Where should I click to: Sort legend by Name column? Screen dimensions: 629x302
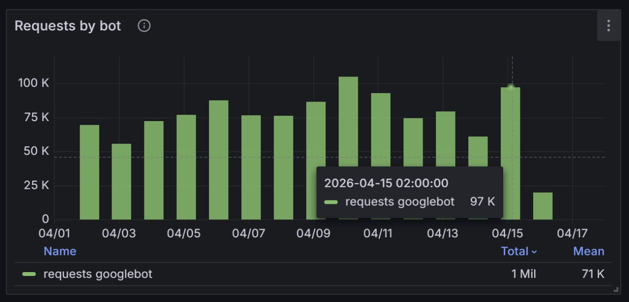60,252
